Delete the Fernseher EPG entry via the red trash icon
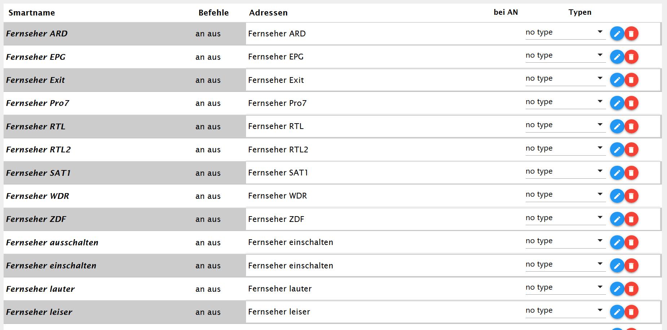667x330 pixels. (x=631, y=57)
